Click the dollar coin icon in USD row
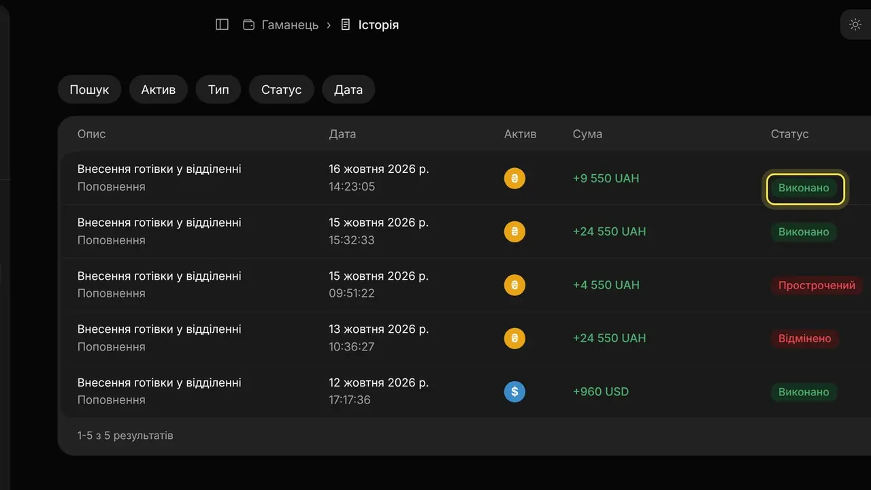871x490 pixels. click(x=514, y=391)
